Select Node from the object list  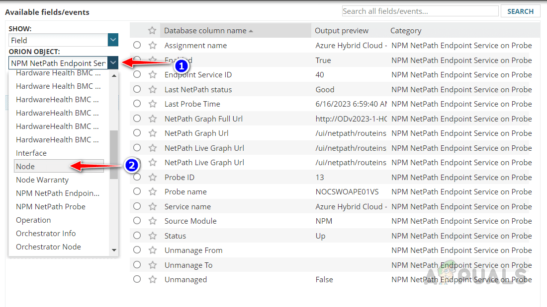click(25, 167)
